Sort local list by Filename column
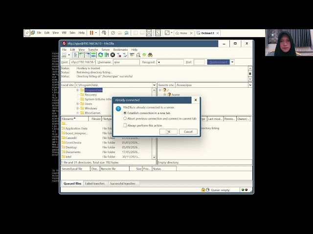The image size is (313, 234). tap(74, 119)
